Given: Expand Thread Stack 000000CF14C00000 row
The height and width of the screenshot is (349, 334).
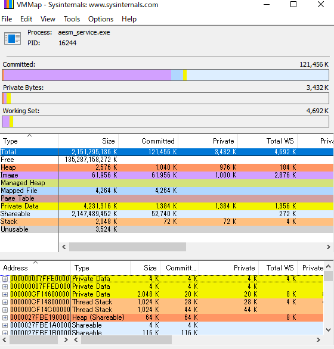Looking at the screenshot, I should click(5, 310).
